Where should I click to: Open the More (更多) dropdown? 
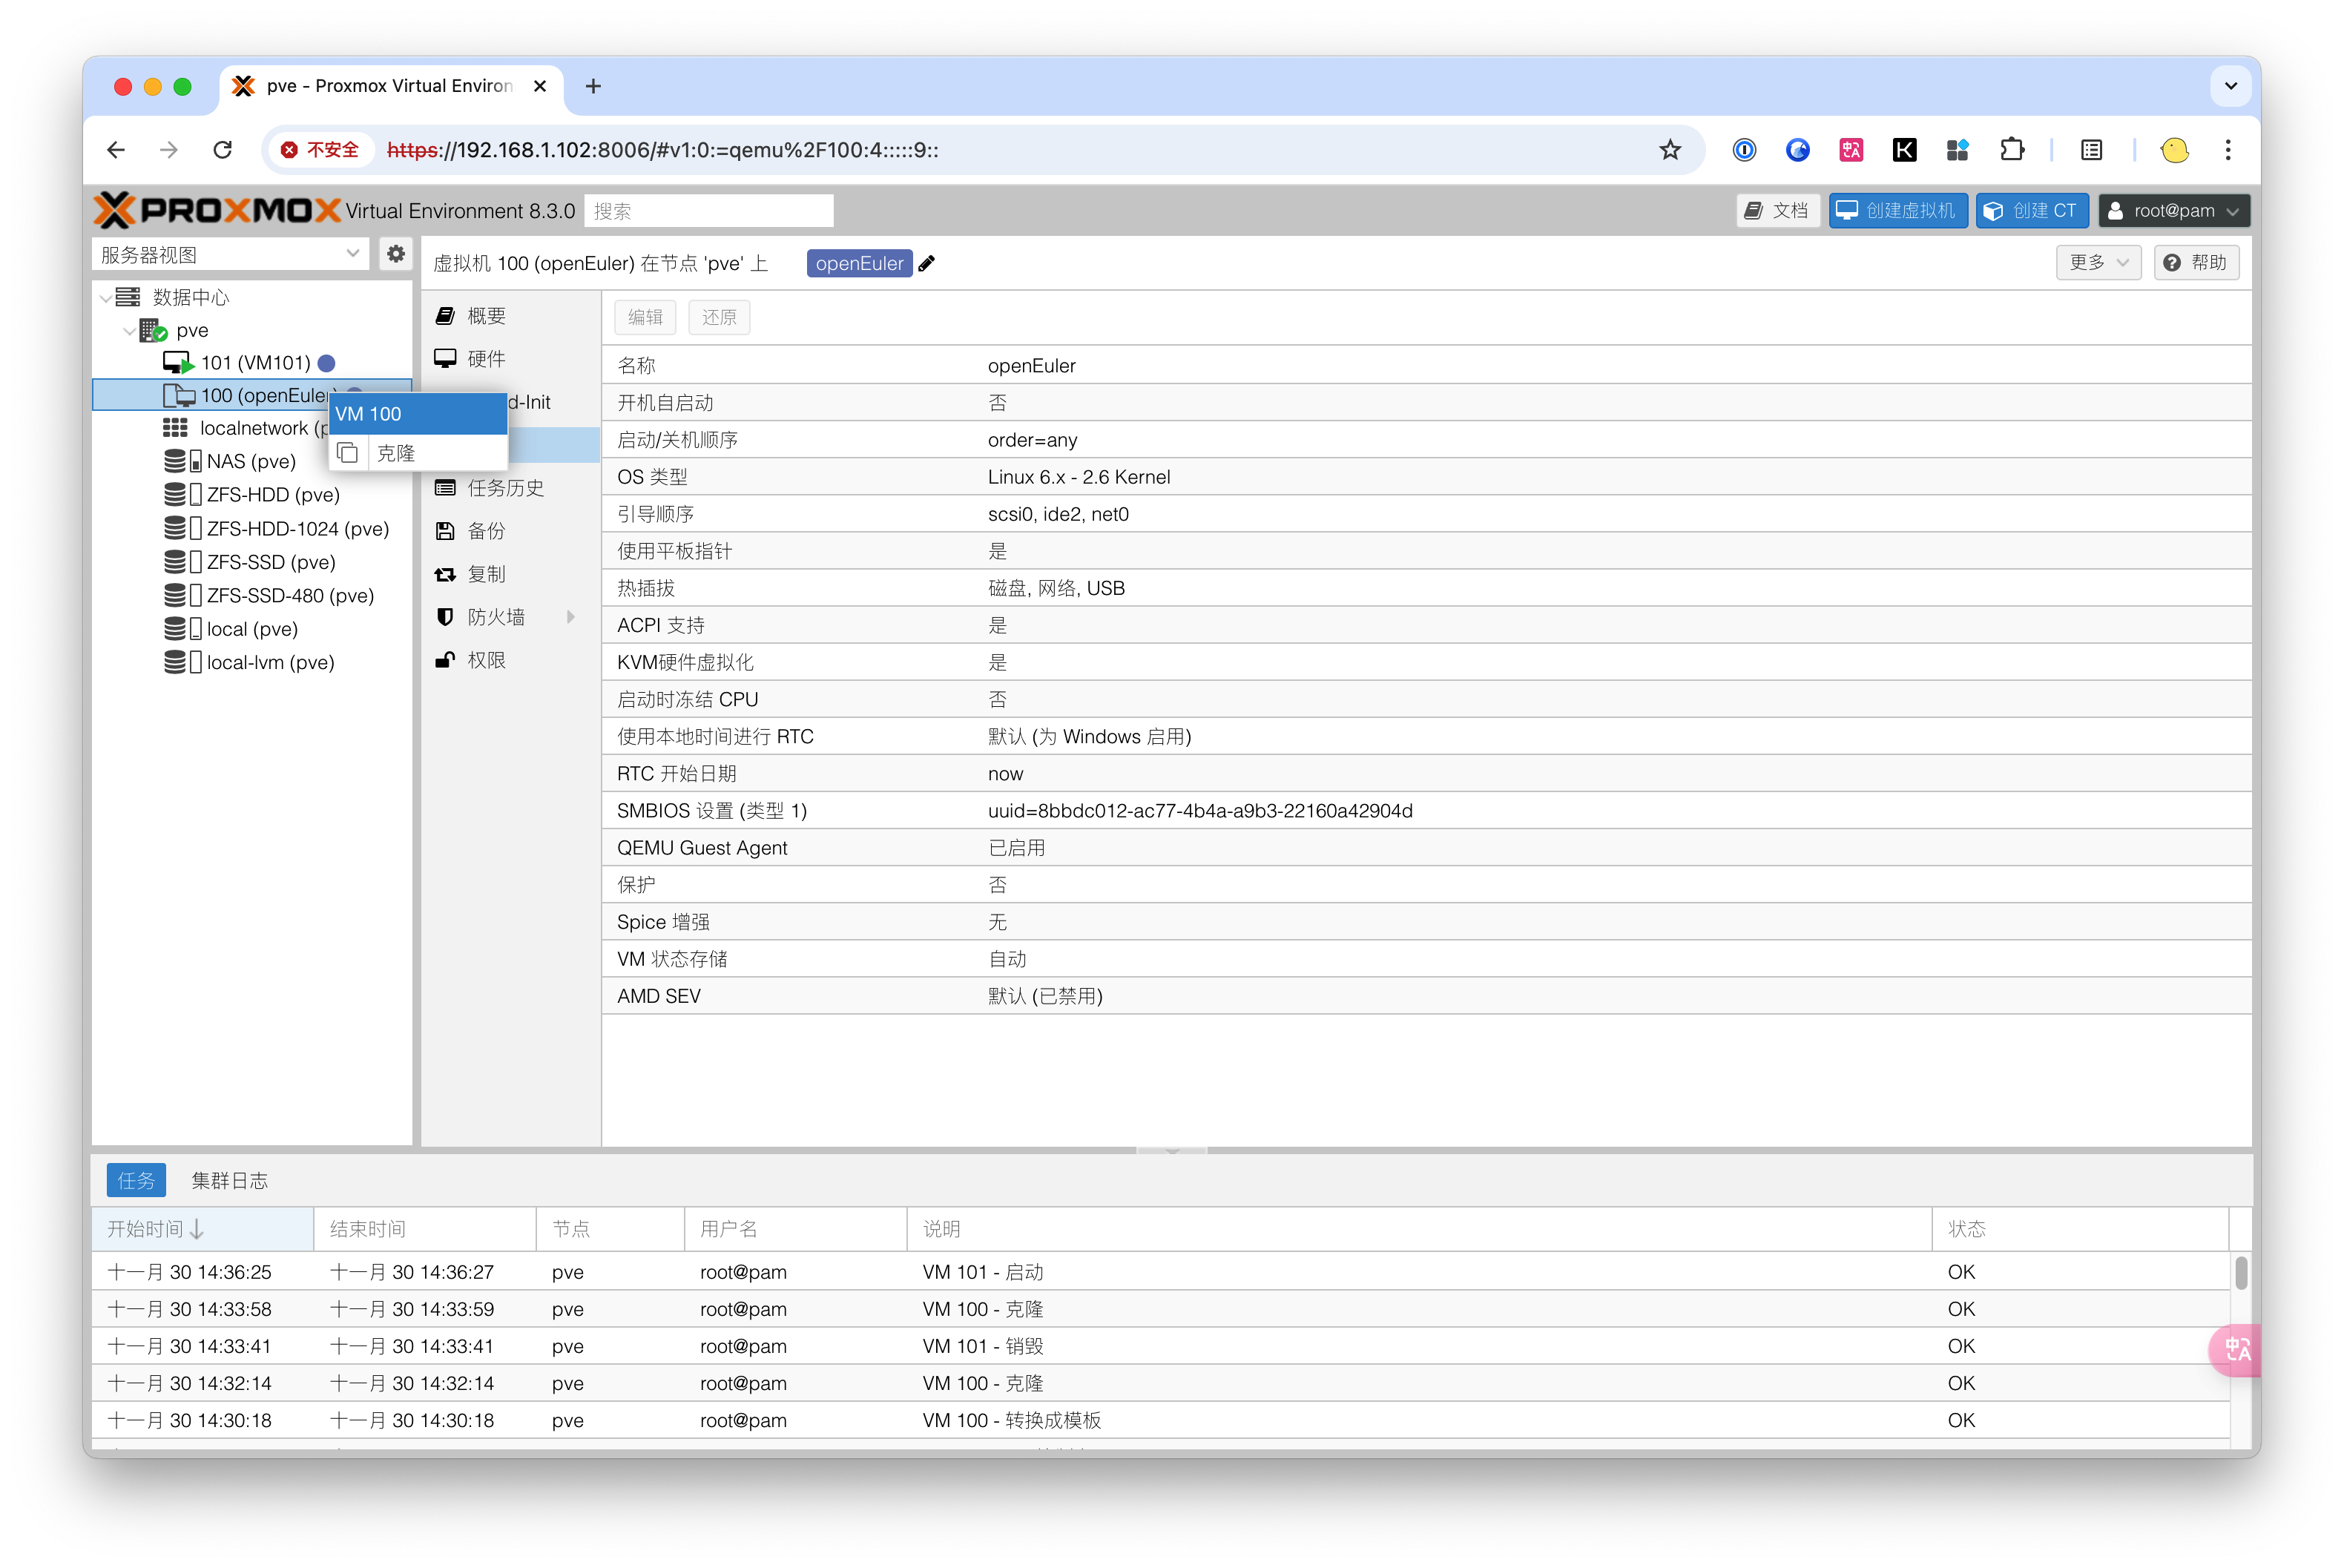click(2098, 263)
